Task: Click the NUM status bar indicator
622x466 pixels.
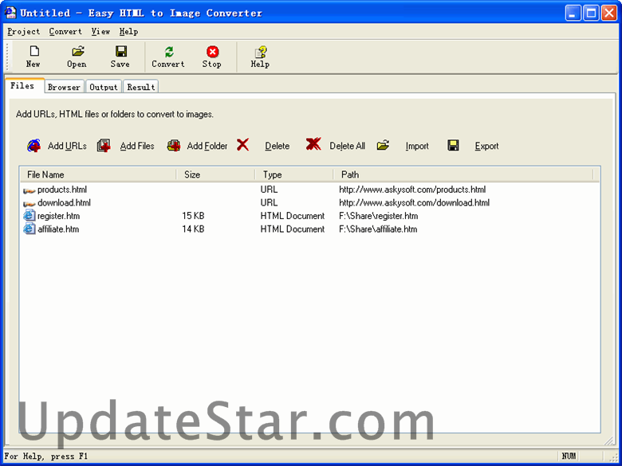Action: click(x=569, y=456)
